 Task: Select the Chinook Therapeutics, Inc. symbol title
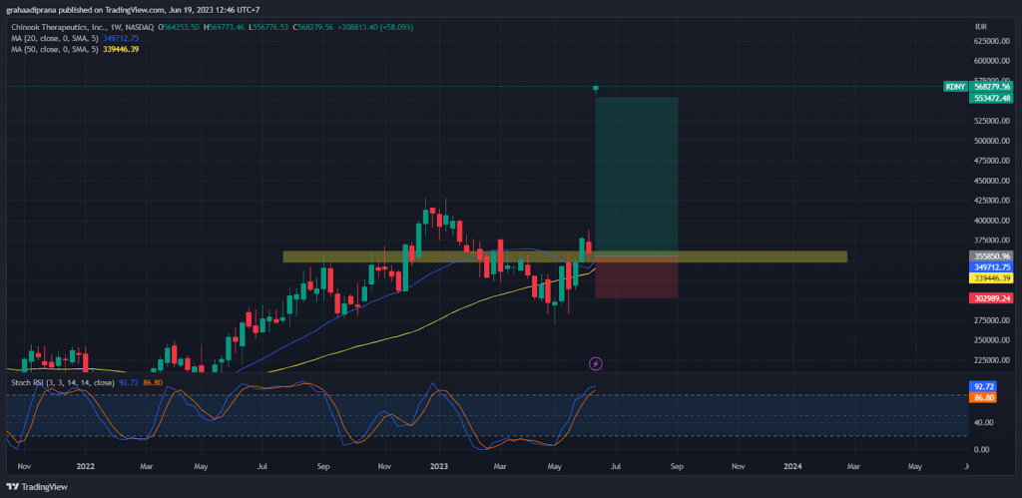coord(83,27)
